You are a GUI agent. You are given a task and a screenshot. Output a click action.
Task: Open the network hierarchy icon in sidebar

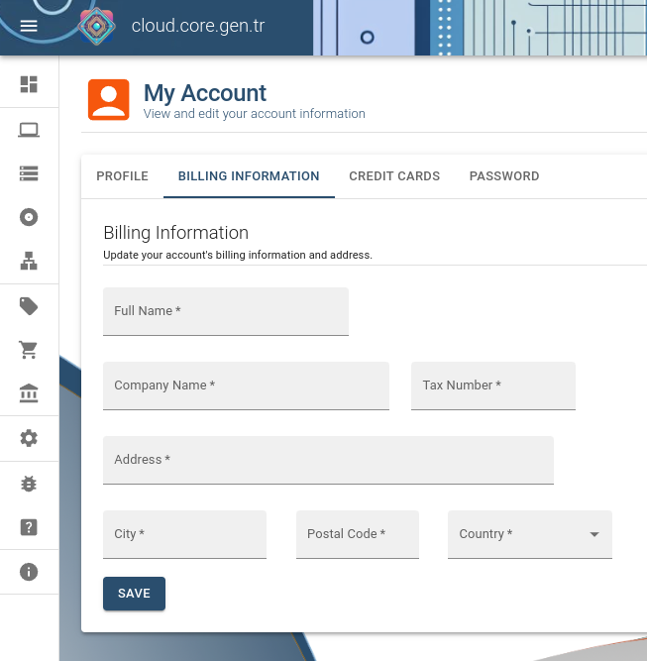coord(29,262)
